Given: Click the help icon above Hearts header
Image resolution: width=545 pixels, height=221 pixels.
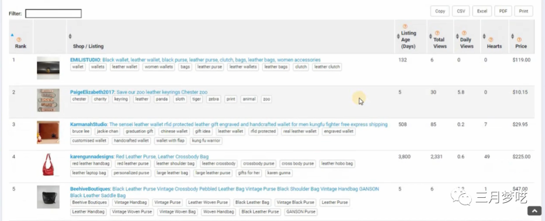Looking at the screenshot, I should [492, 39].
